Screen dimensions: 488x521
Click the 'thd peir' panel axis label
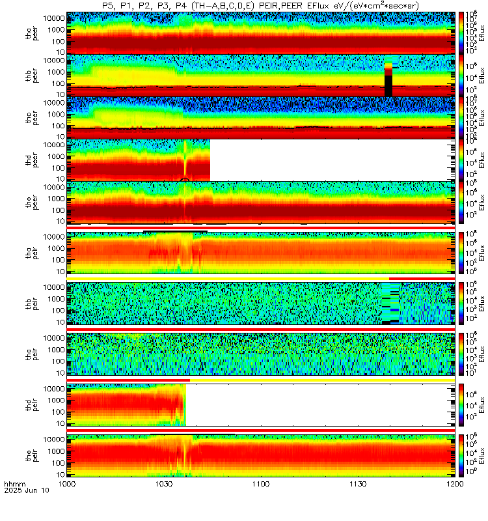coord(32,404)
